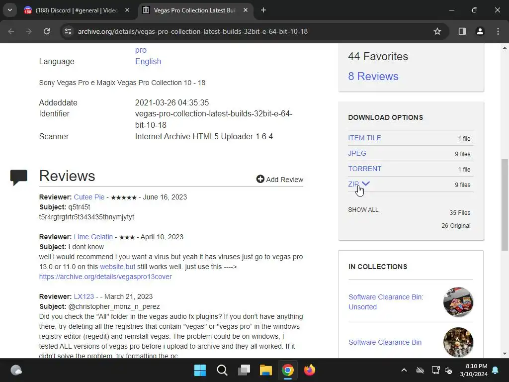The height and width of the screenshot is (382, 509).
Task: Go back to previous page
Action: pyautogui.click(x=11, y=31)
